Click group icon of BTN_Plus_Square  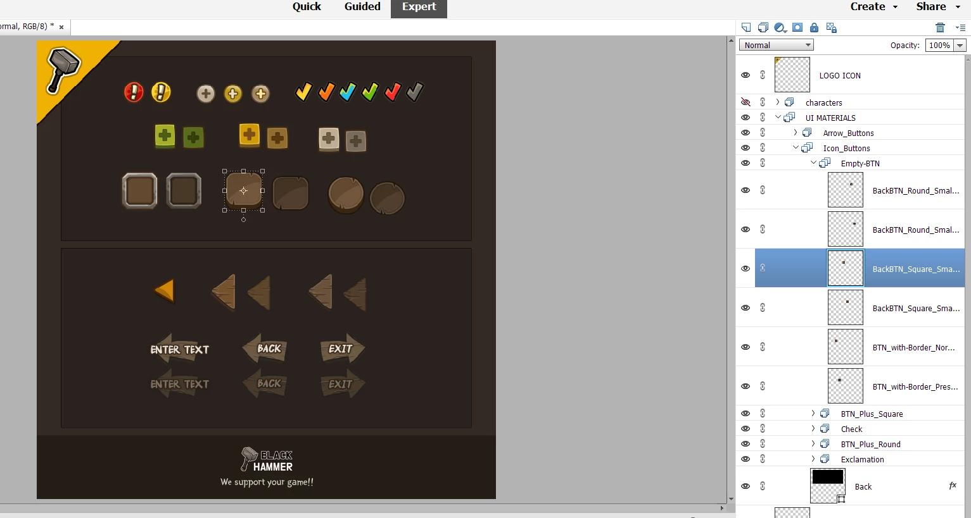[x=825, y=413]
